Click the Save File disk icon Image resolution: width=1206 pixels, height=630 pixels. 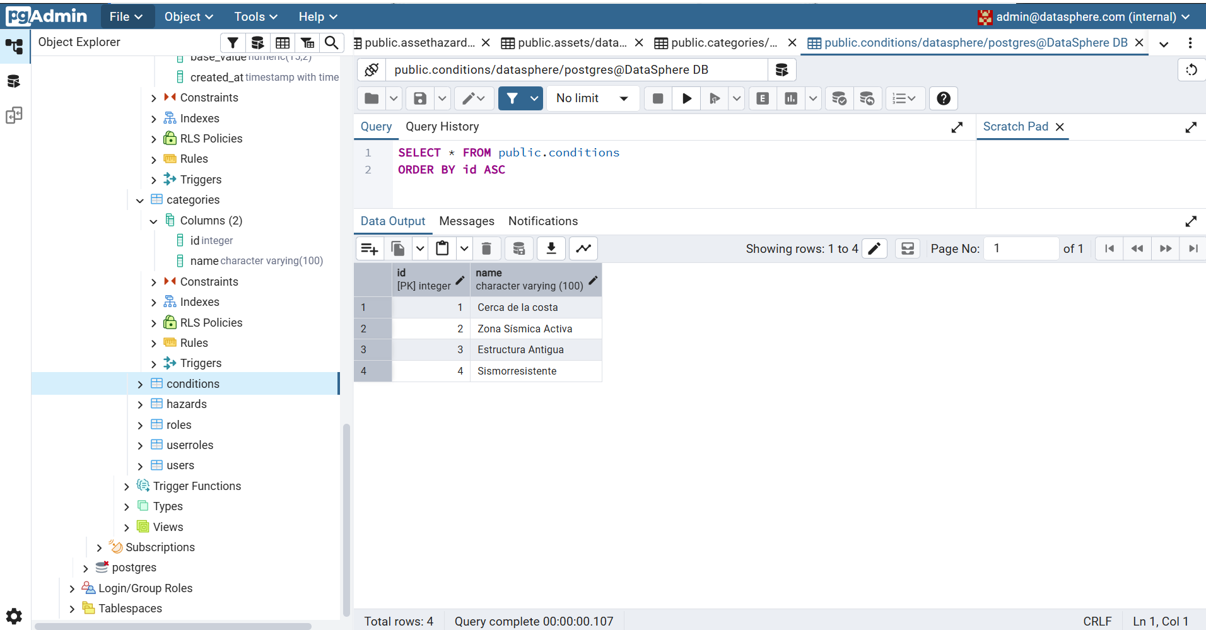tap(420, 98)
